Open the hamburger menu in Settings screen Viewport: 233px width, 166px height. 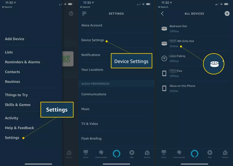point(84,14)
